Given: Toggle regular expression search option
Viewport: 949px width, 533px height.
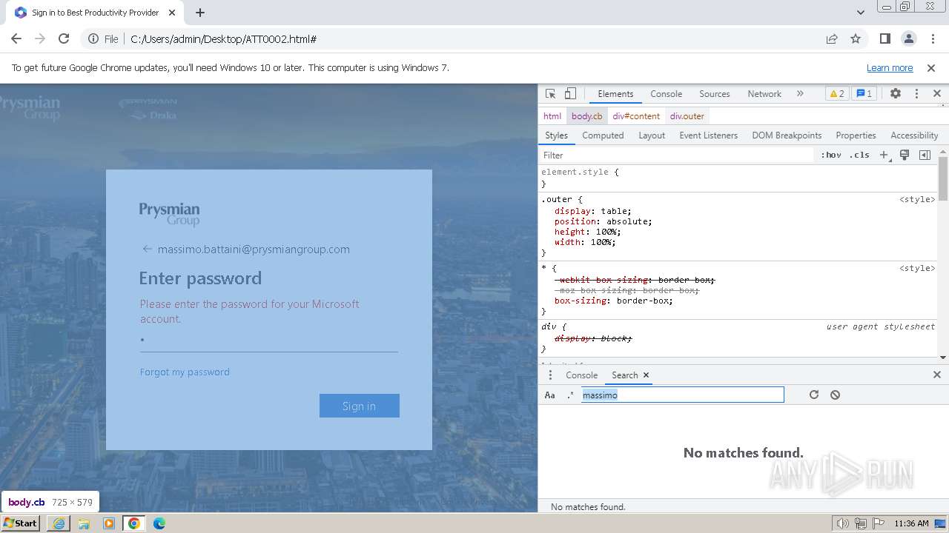Looking at the screenshot, I should click(x=570, y=395).
